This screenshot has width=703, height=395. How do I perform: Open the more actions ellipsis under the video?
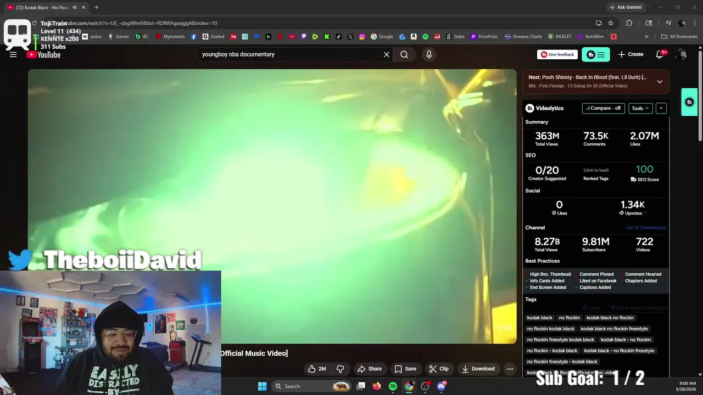coord(510,369)
